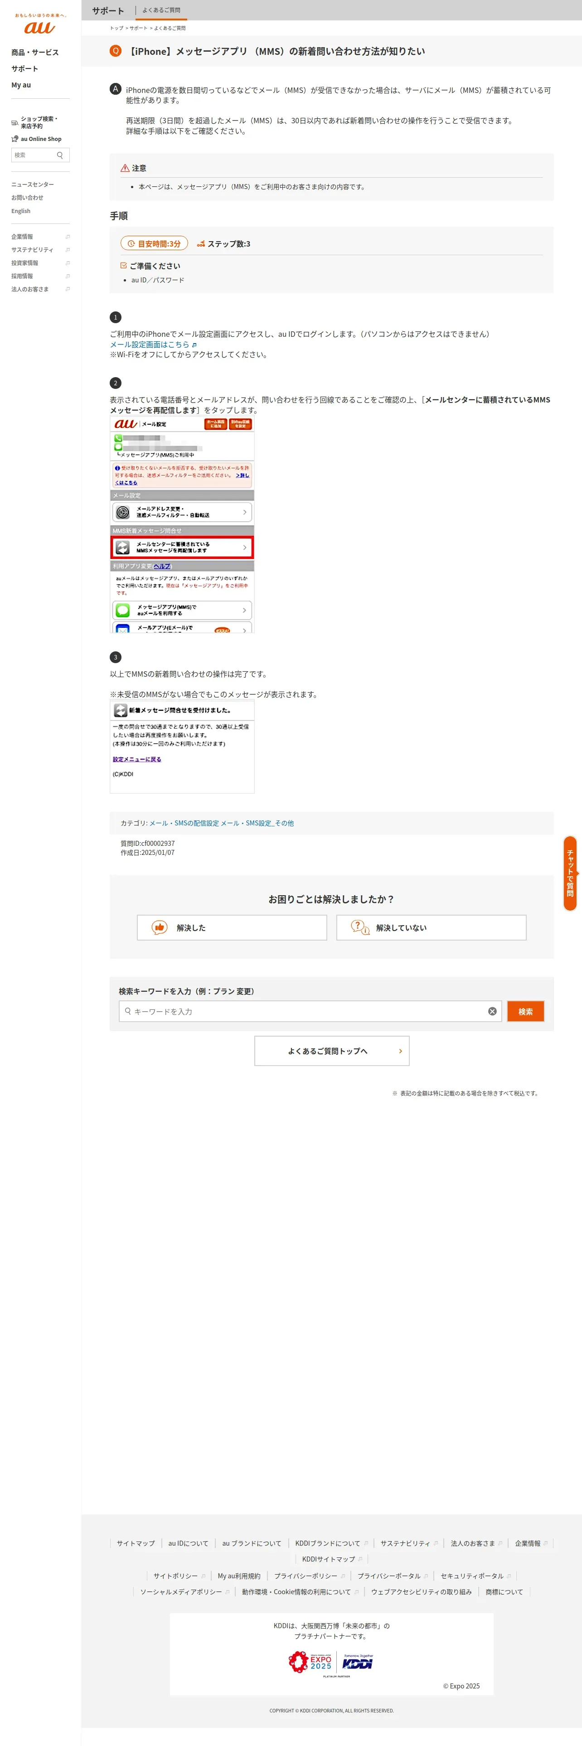Go to au Online Shop
This screenshot has height=1746, width=582.
coord(41,139)
